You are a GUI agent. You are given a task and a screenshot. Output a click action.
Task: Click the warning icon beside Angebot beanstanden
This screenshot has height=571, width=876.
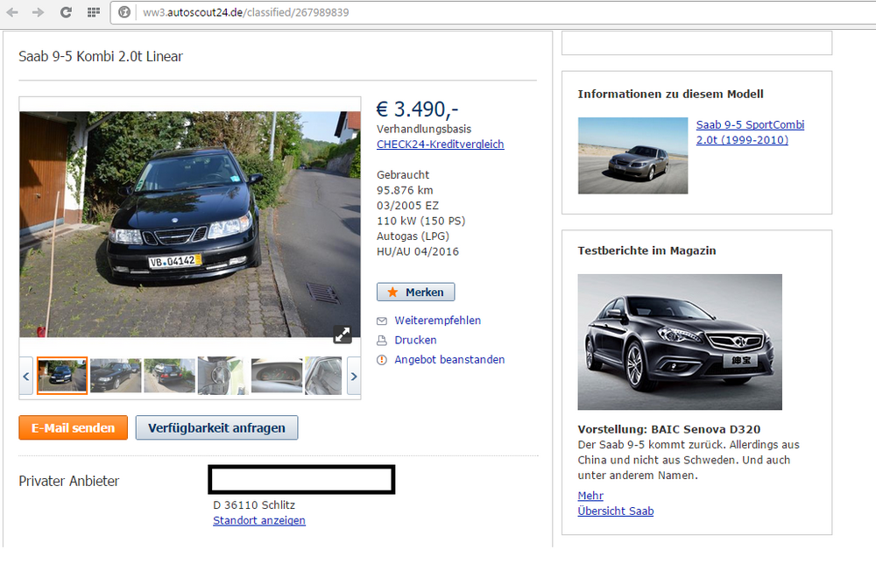[382, 360]
